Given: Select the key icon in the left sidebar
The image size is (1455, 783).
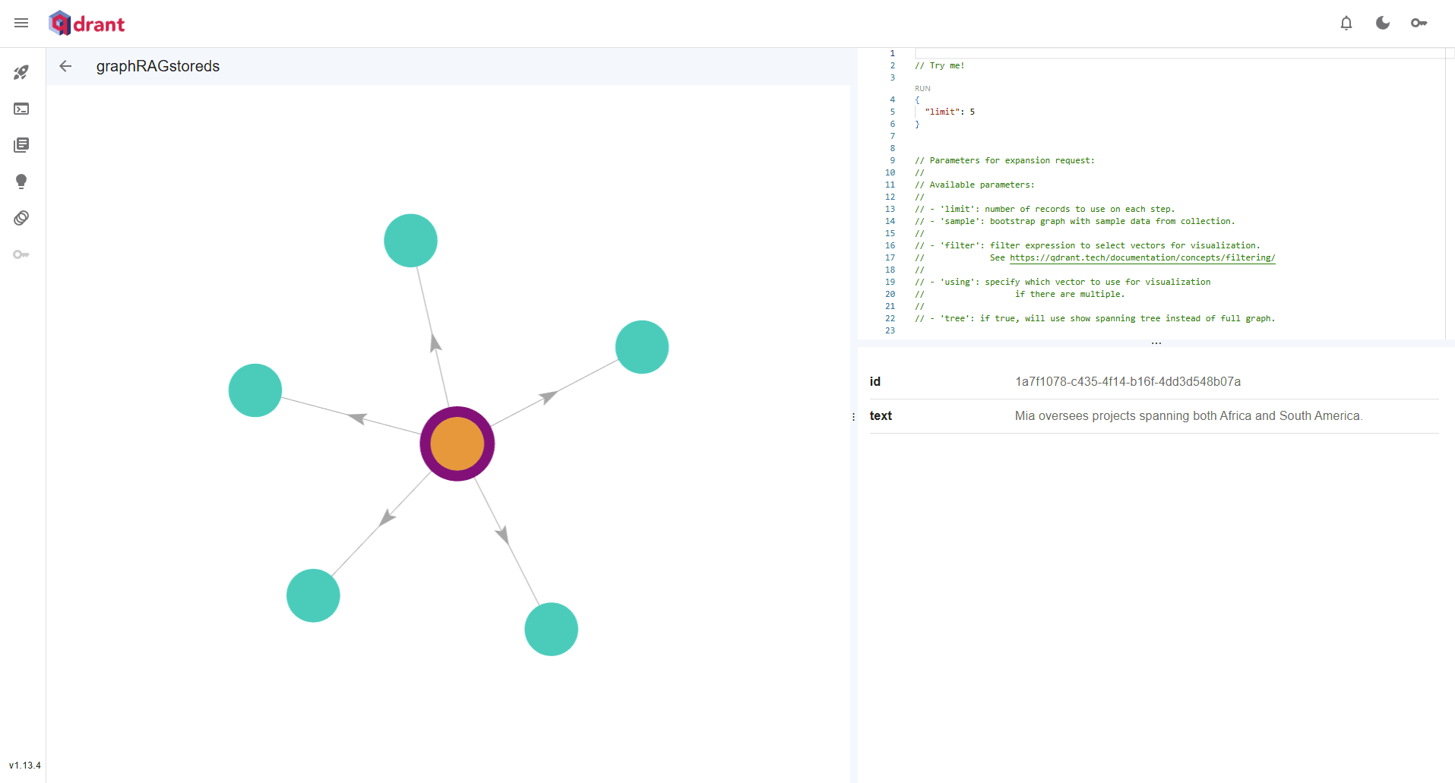Looking at the screenshot, I should (x=21, y=254).
